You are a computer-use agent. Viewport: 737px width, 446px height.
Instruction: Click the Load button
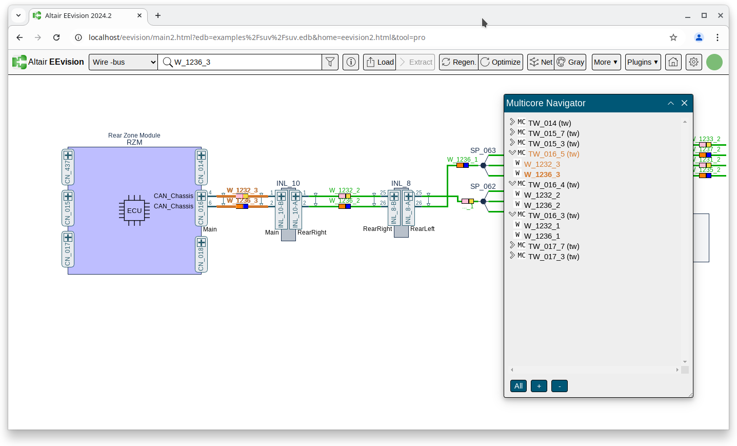point(380,62)
